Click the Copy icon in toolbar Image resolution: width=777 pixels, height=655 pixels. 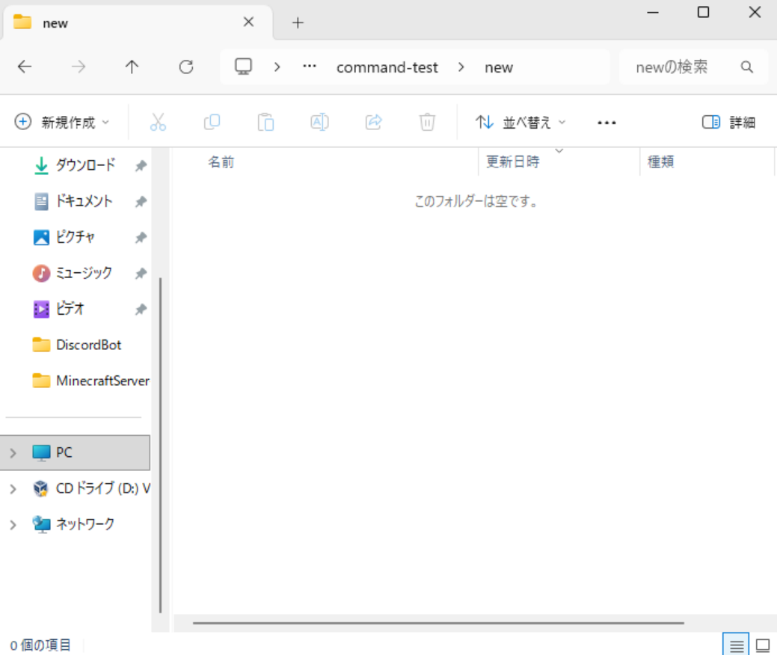coord(212,123)
